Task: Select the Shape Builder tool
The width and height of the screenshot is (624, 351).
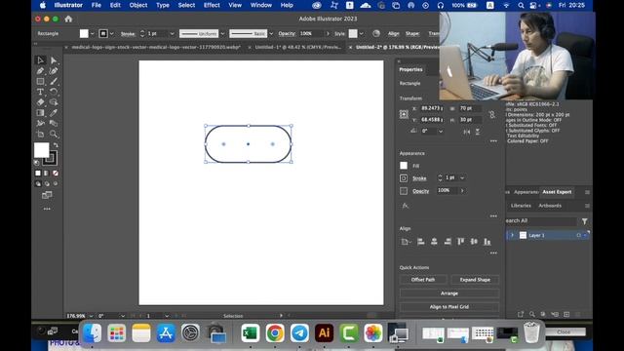Action: coord(54,102)
